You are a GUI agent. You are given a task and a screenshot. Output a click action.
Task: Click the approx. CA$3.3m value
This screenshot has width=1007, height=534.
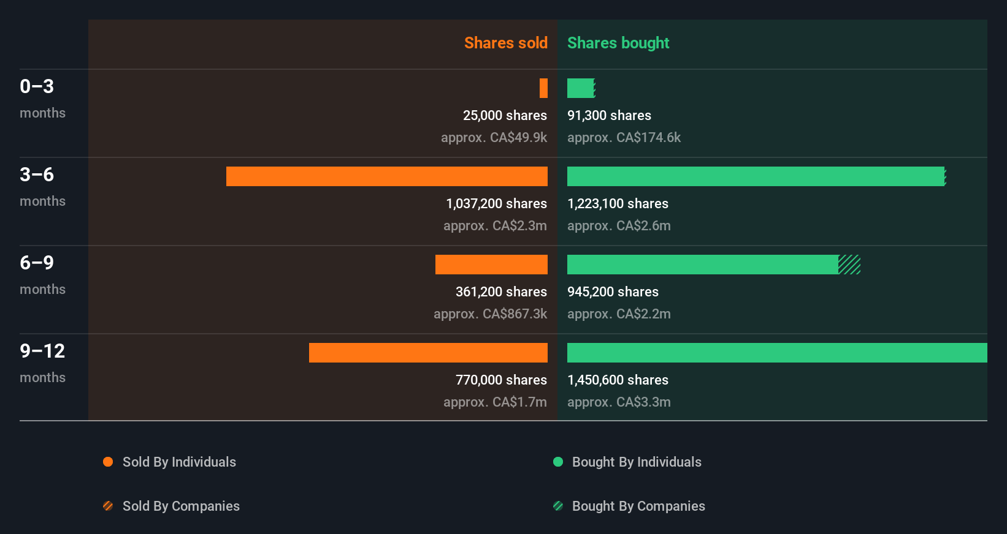click(619, 402)
